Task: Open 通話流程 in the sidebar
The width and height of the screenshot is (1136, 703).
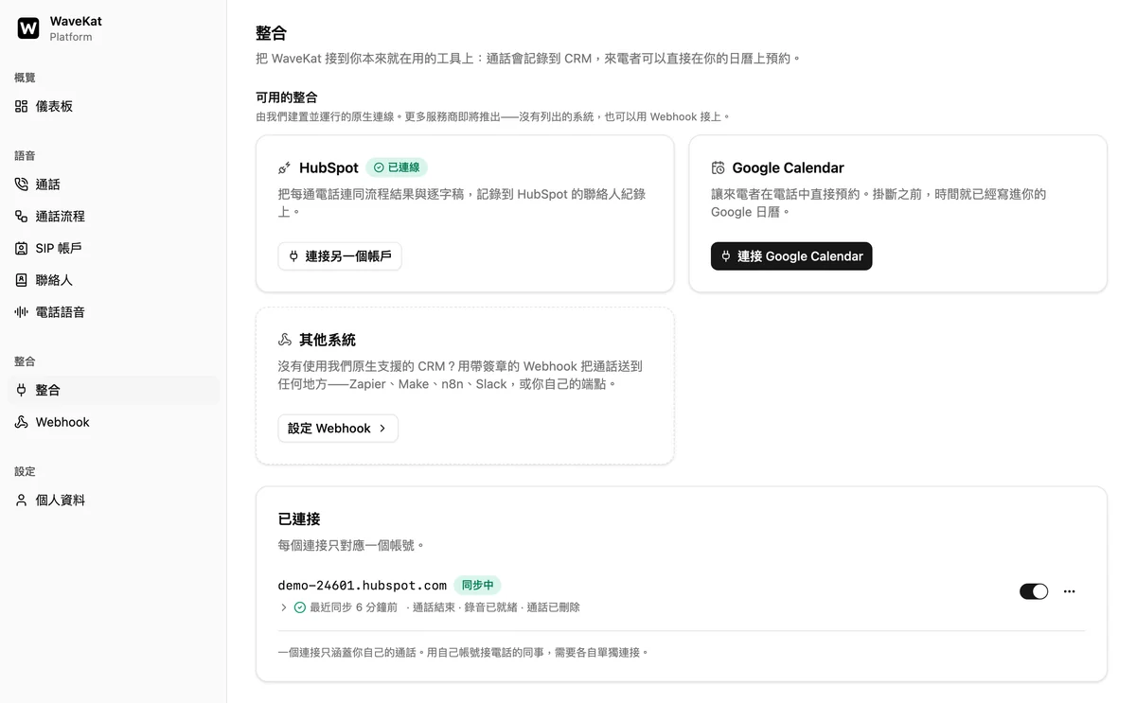Action: coord(114,217)
